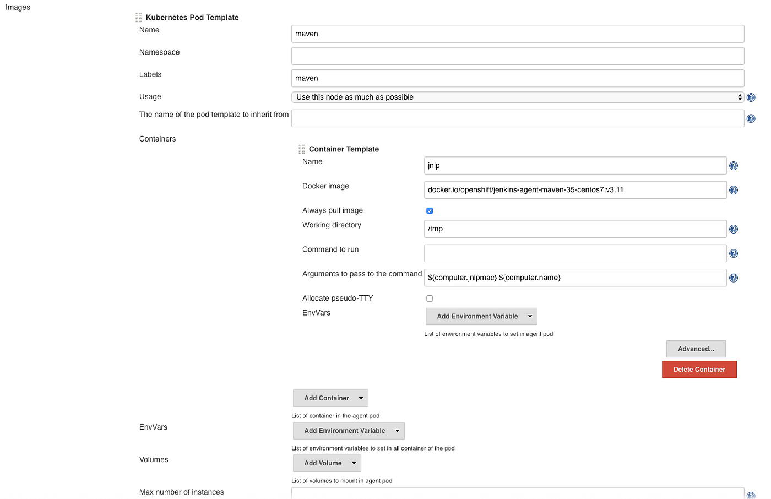Click the Kubernetes Pod Template drag handle
The width and height of the screenshot is (771, 499).
click(137, 17)
